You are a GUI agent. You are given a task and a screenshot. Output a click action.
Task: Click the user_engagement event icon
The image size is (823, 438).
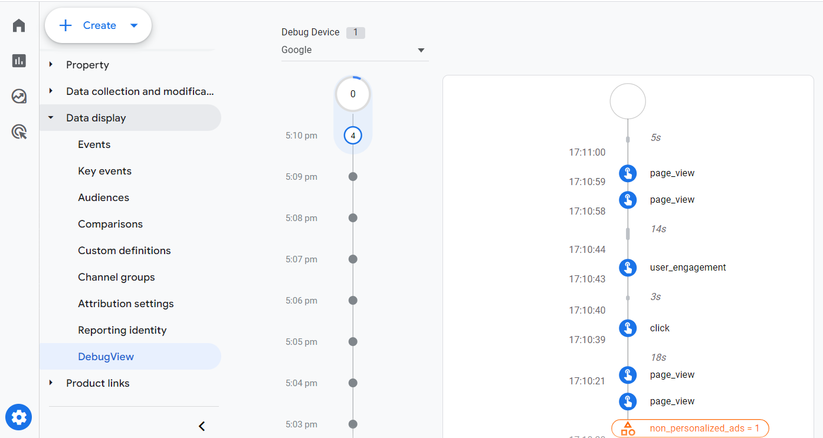tap(628, 268)
